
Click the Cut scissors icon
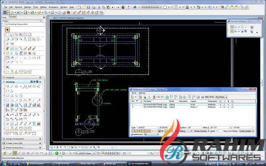[99, 7]
